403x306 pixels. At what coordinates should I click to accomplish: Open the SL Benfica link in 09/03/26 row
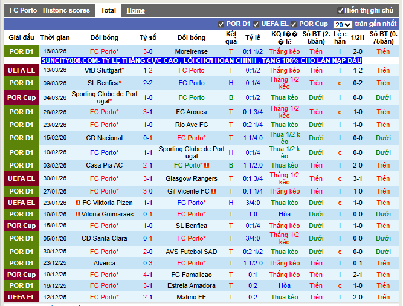[103, 83]
